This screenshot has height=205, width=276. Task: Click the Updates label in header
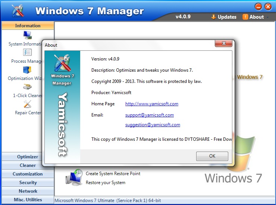coord(227,17)
